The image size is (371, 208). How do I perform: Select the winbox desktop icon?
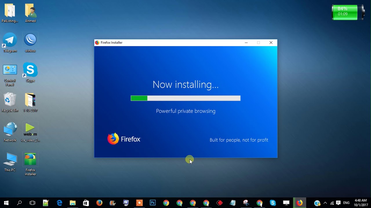coord(30,42)
